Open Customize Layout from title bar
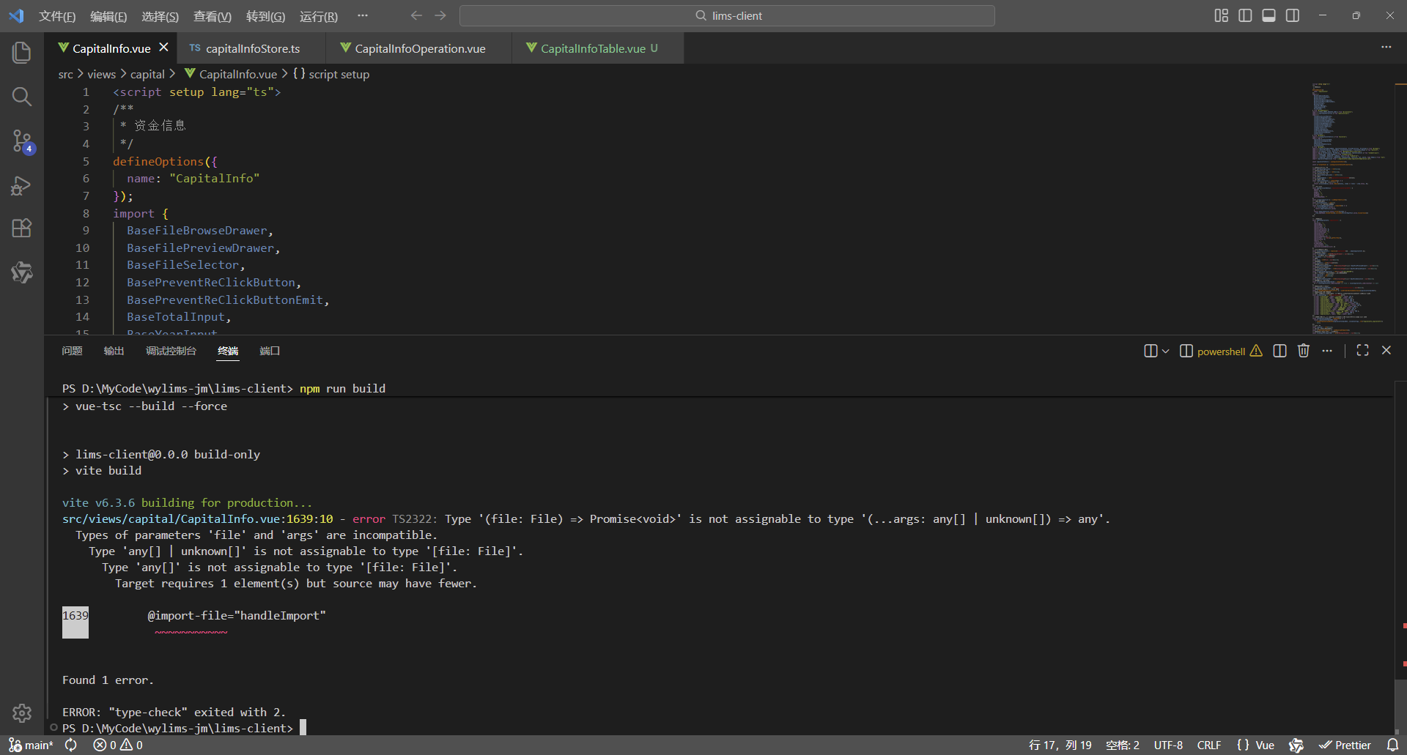Image resolution: width=1407 pixels, height=755 pixels. (1222, 15)
